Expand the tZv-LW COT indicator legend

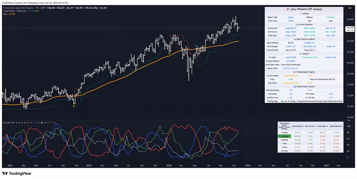[9, 122]
